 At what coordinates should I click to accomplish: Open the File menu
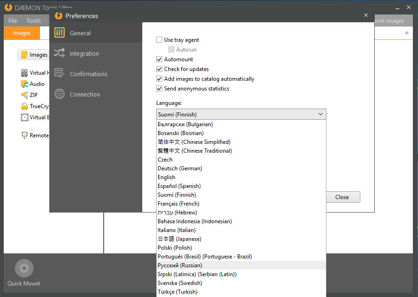(13, 20)
